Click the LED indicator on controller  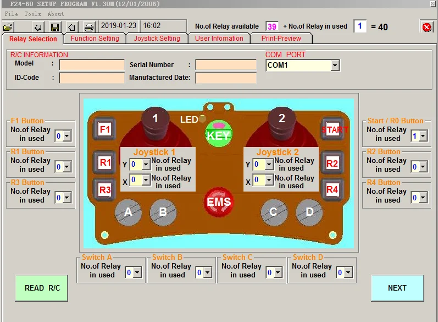pyautogui.click(x=203, y=119)
